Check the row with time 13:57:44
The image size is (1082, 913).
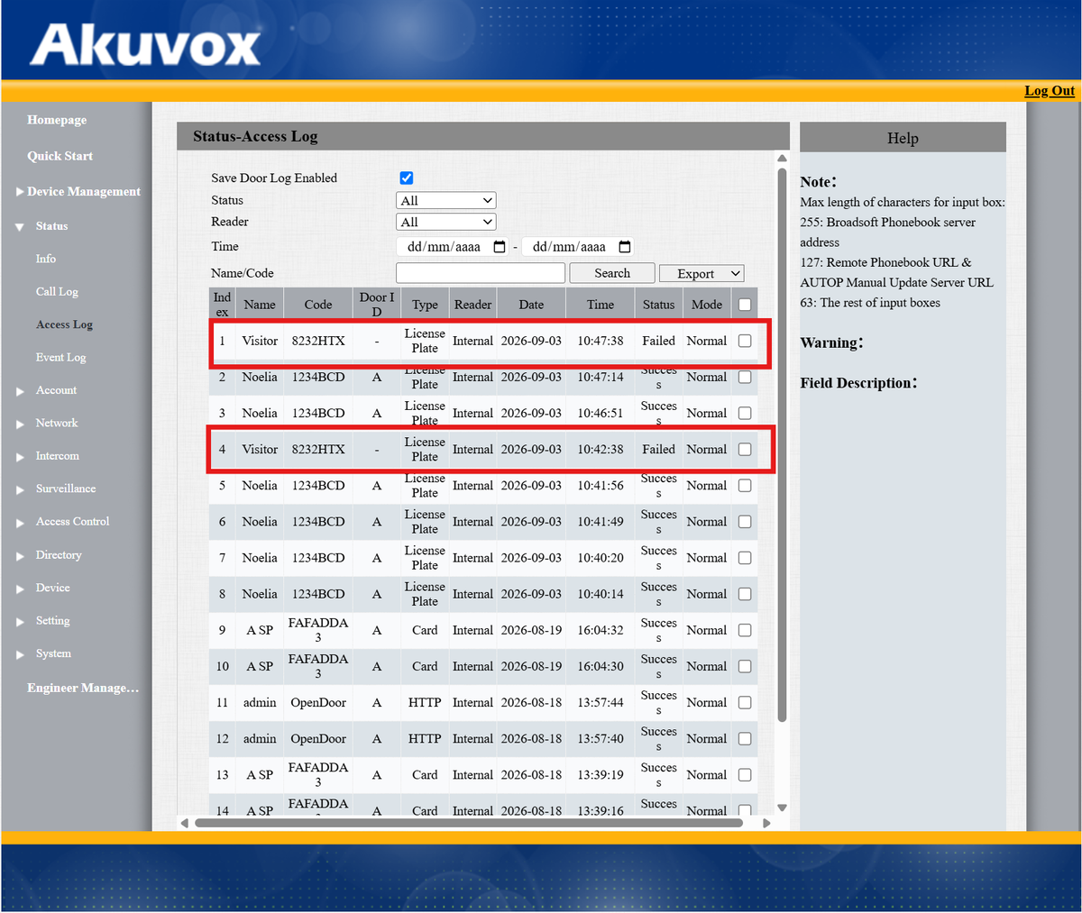click(x=745, y=702)
